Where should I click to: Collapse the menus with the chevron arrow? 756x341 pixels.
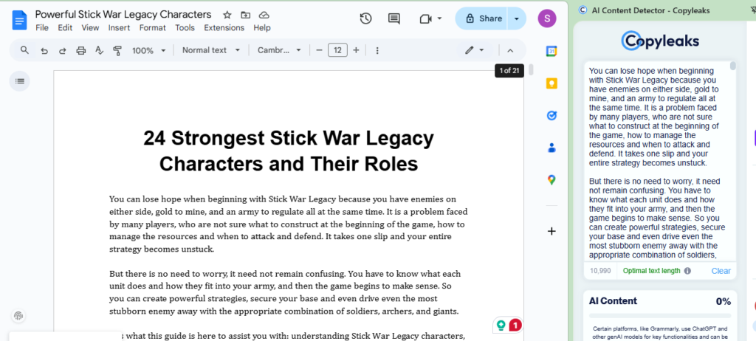(x=509, y=50)
